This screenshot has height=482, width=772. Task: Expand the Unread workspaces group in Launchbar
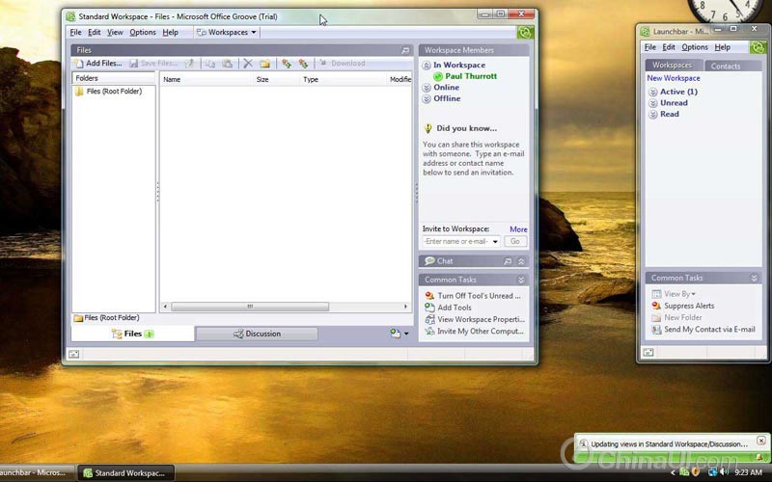point(652,103)
